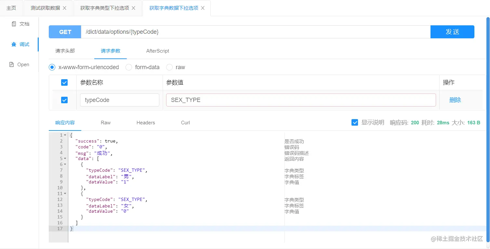Switch to the Headers response tab
490x249 pixels.
coord(146,123)
